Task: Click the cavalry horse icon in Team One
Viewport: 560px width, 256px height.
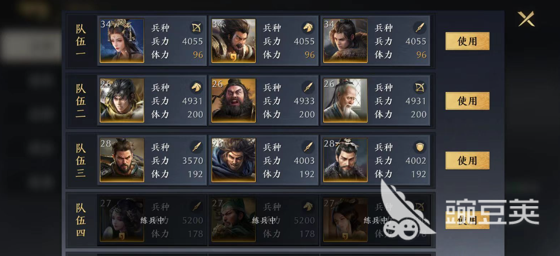Action: [x=308, y=27]
